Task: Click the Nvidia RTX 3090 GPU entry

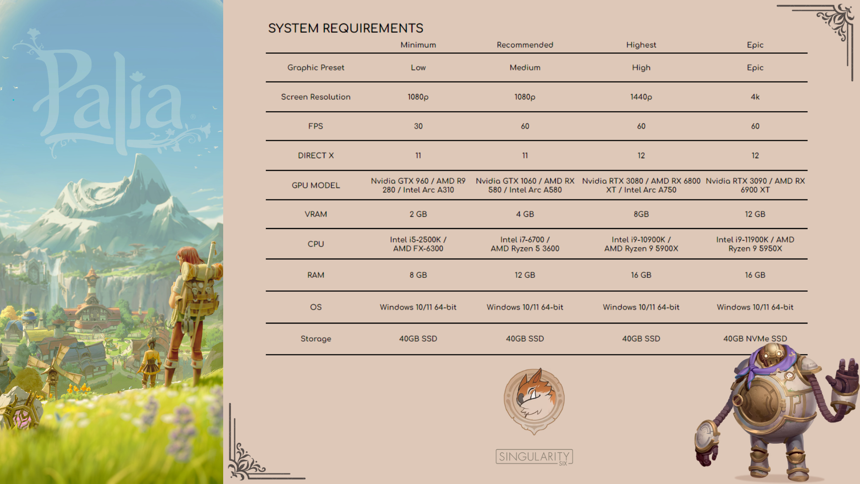Action: [x=755, y=185]
